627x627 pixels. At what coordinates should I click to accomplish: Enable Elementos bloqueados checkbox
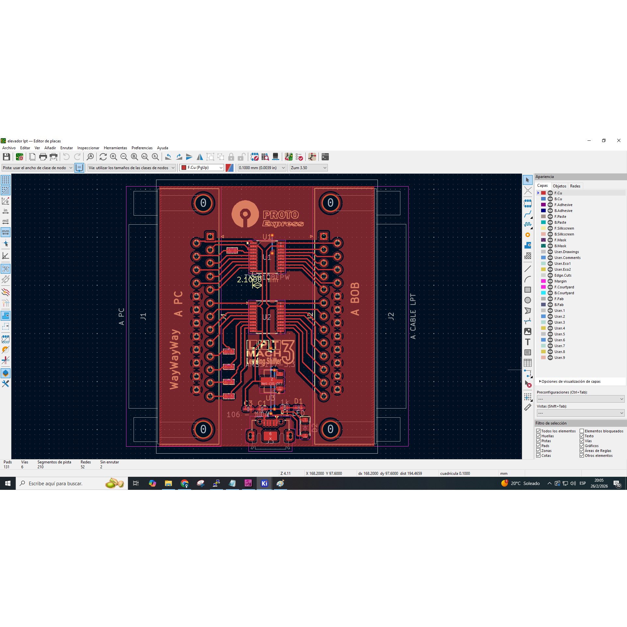582,431
